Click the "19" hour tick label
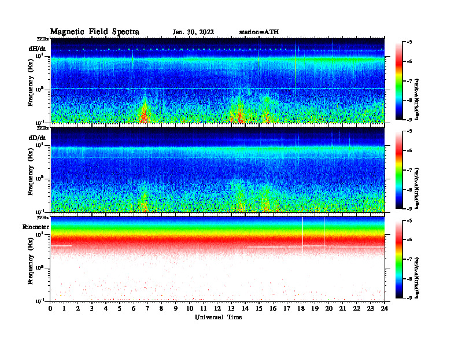Viewport: 458px width, 354px height. point(315,309)
